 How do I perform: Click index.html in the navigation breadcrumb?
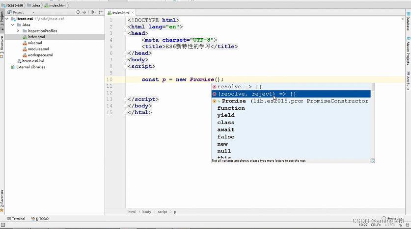coord(57,5)
